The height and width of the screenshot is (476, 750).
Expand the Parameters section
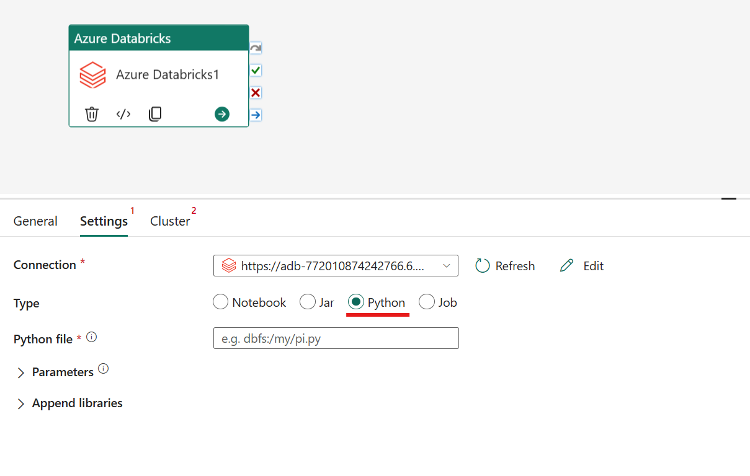(20, 372)
